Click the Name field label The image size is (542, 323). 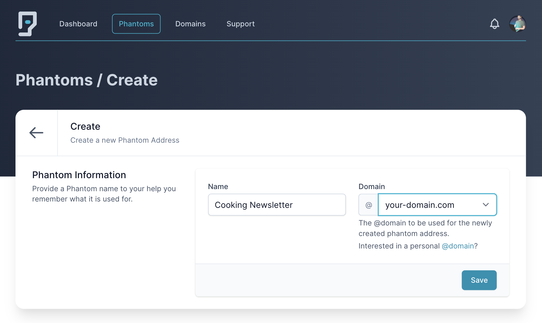(x=218, y=187)
